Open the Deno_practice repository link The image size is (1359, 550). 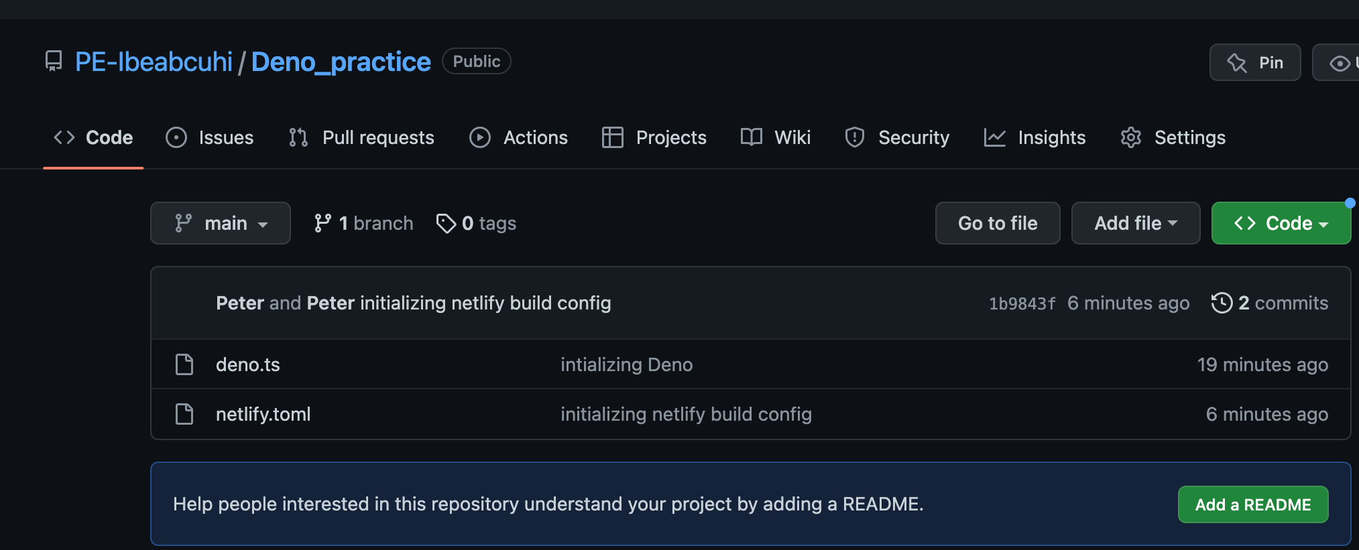click(341, 62)
